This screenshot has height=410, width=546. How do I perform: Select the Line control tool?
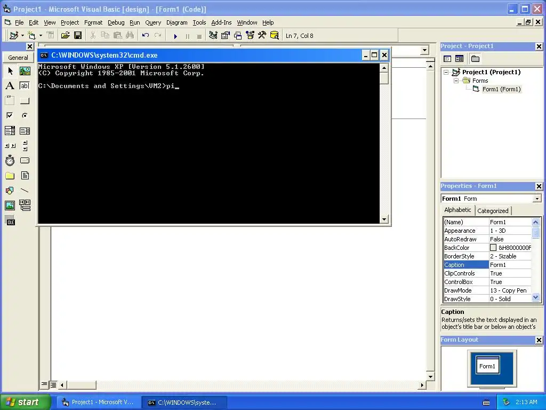tap(25, 191)
